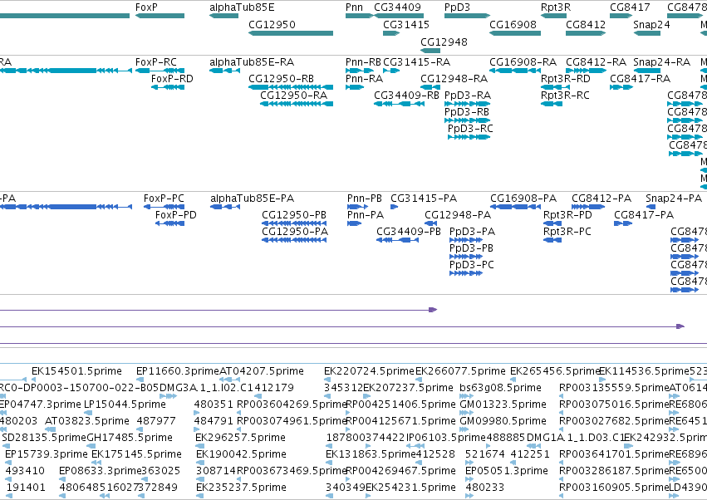Click the Pnn gene label
Viewport: 707px width, 500px height.
point(354,7)
